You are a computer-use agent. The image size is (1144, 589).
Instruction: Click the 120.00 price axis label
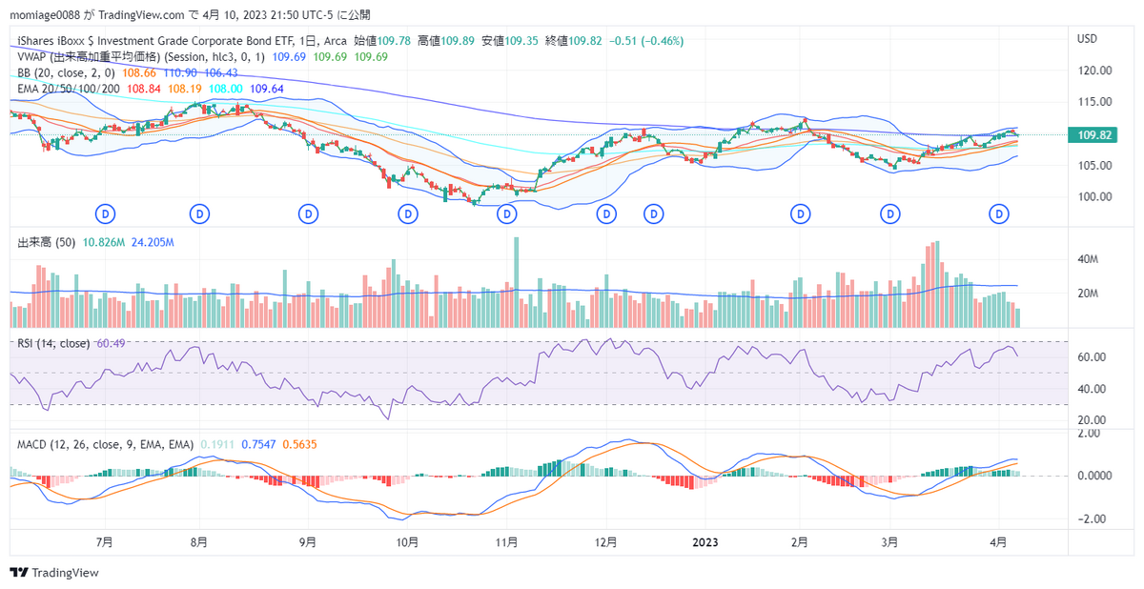(1094, 71)
